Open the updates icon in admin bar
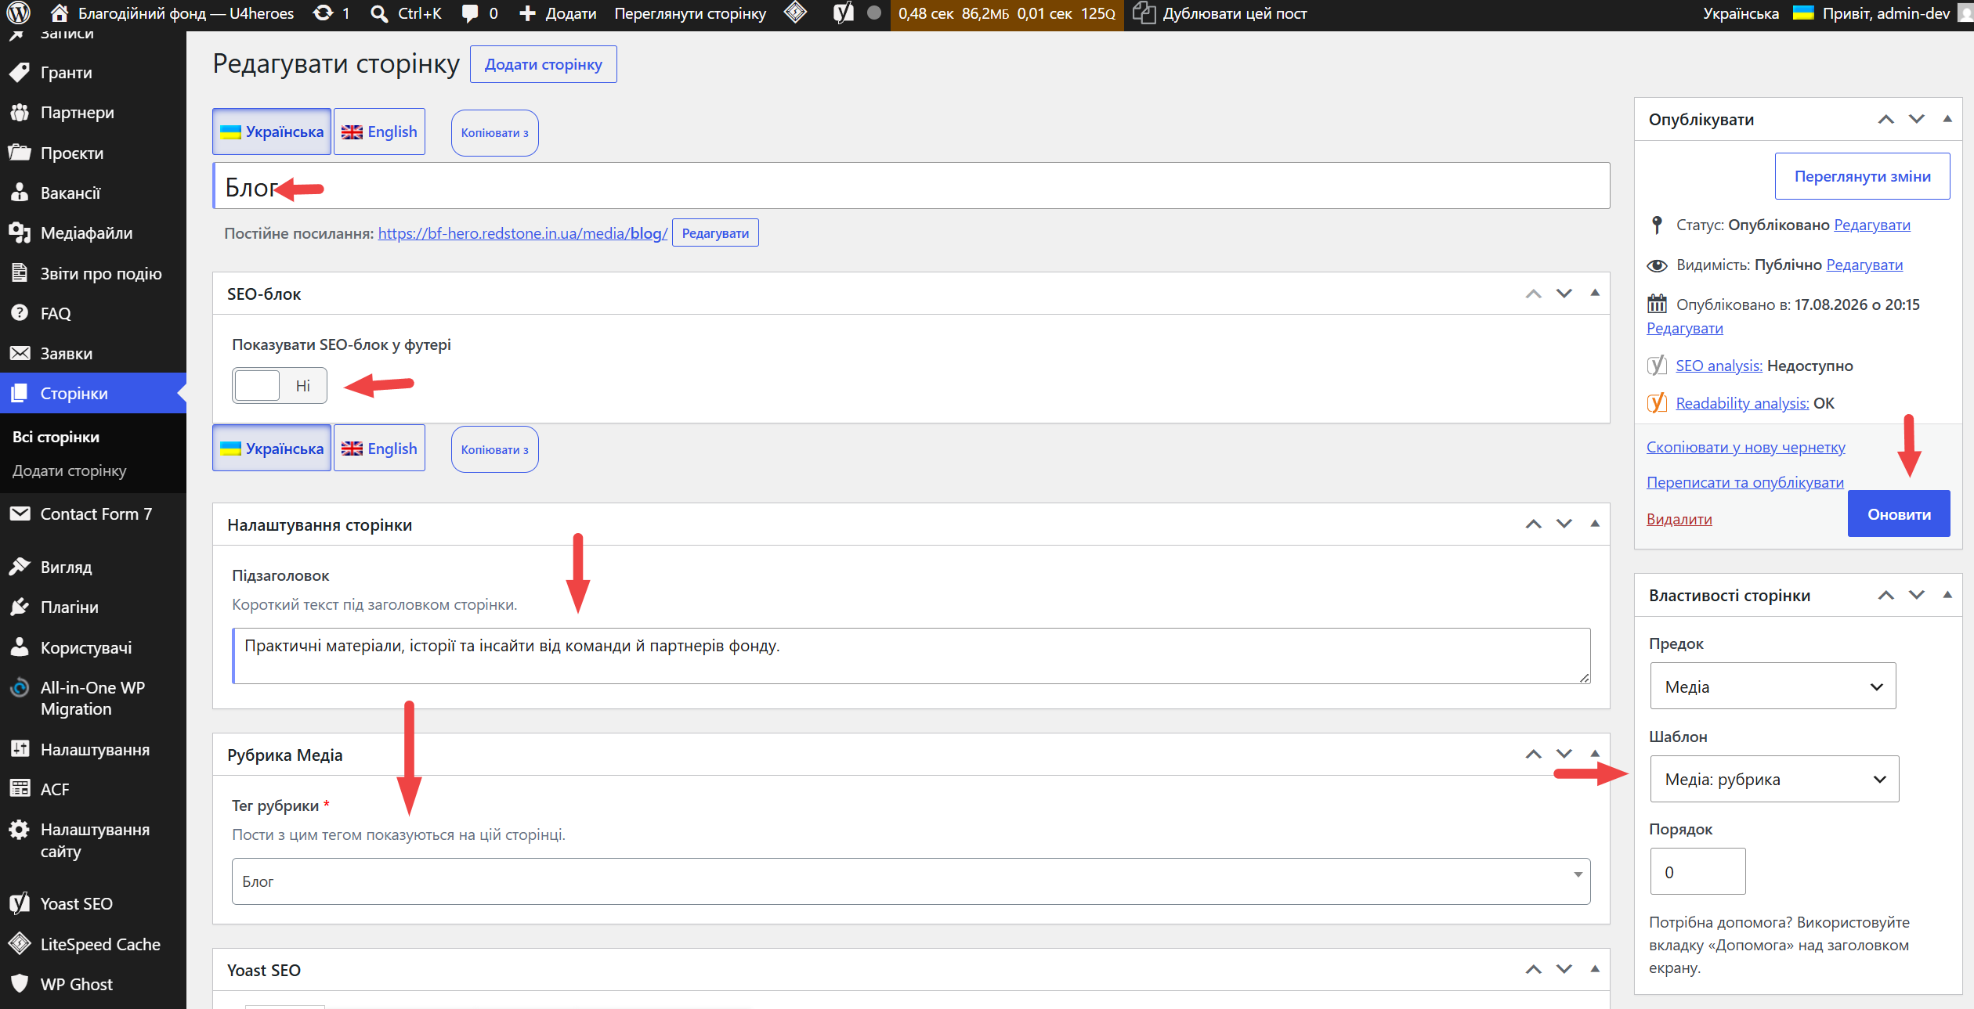1974x1009 pixels. click(323, 13)
